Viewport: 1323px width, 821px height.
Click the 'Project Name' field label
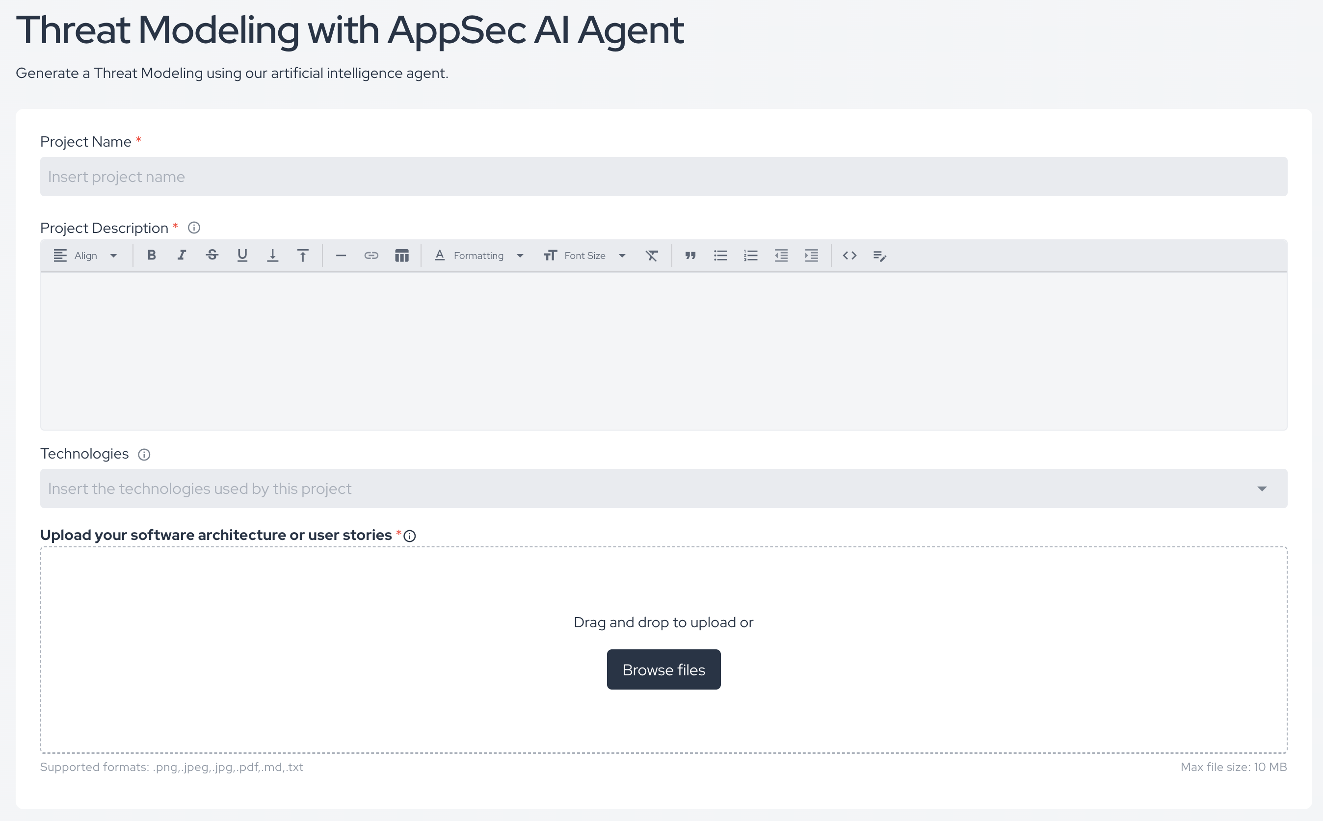pyautogui.click(x=86, y=142)
